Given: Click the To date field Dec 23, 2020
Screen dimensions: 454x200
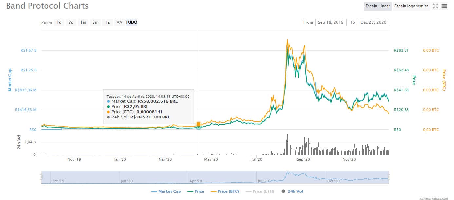Looking at the screenshot, I should tap(373, 22).
